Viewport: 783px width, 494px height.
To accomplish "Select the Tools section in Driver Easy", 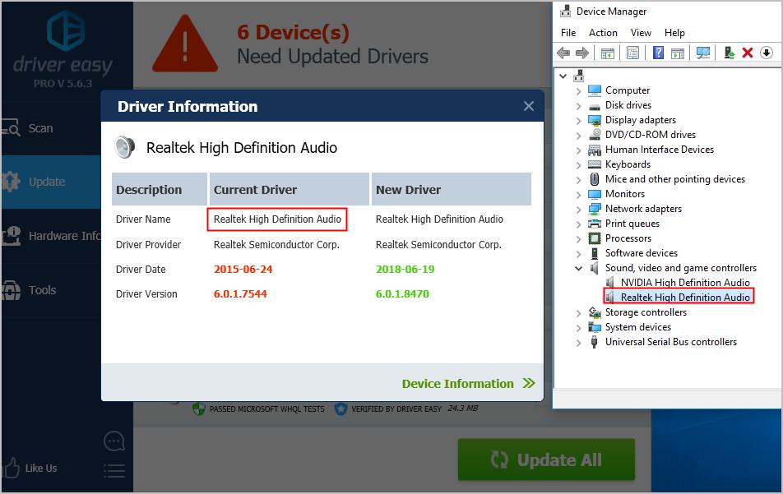I will [41, 290].
